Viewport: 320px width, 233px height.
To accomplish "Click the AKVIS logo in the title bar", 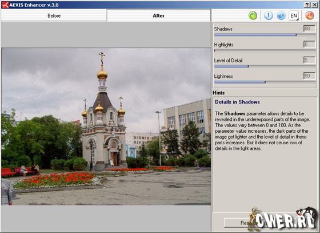I will click(5, 5).
